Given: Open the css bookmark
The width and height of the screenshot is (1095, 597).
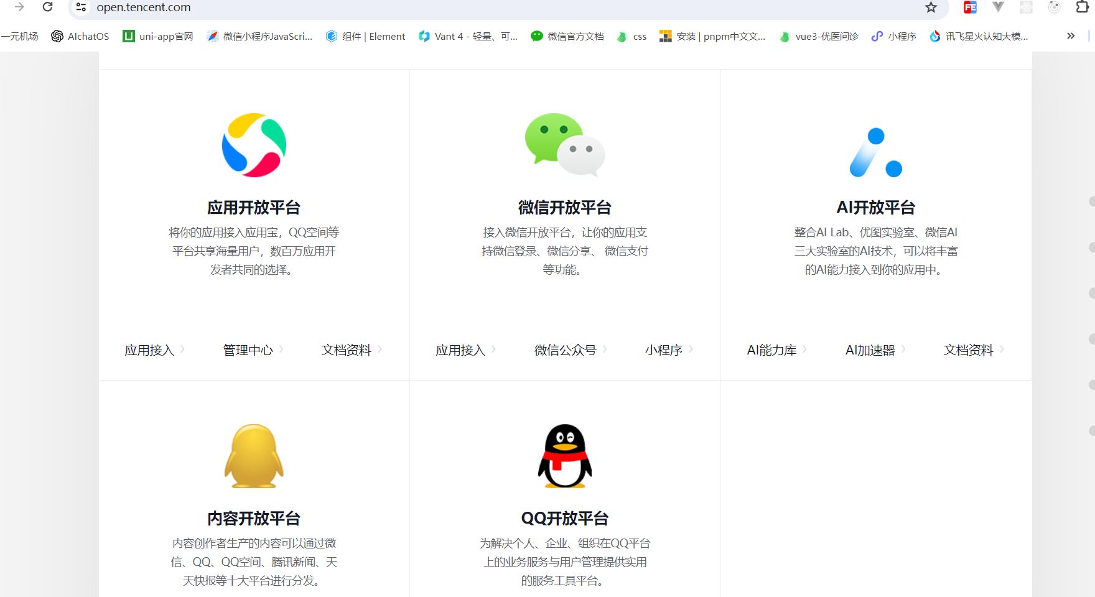Looking at the screenshot, I should (x=631, y=36).
